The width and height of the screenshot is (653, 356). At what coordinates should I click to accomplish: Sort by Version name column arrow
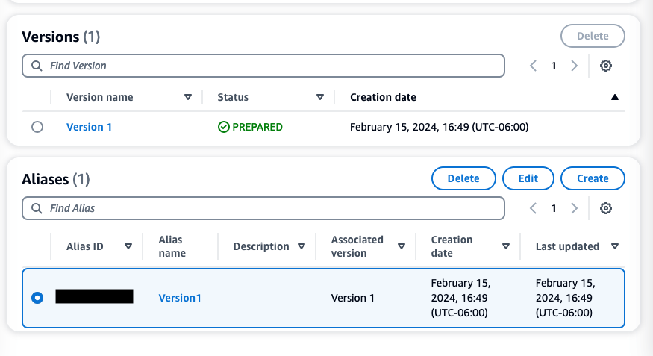point(188,97)
